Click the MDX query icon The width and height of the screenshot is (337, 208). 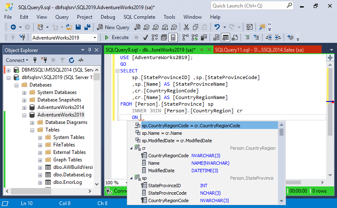click(146, 27)
